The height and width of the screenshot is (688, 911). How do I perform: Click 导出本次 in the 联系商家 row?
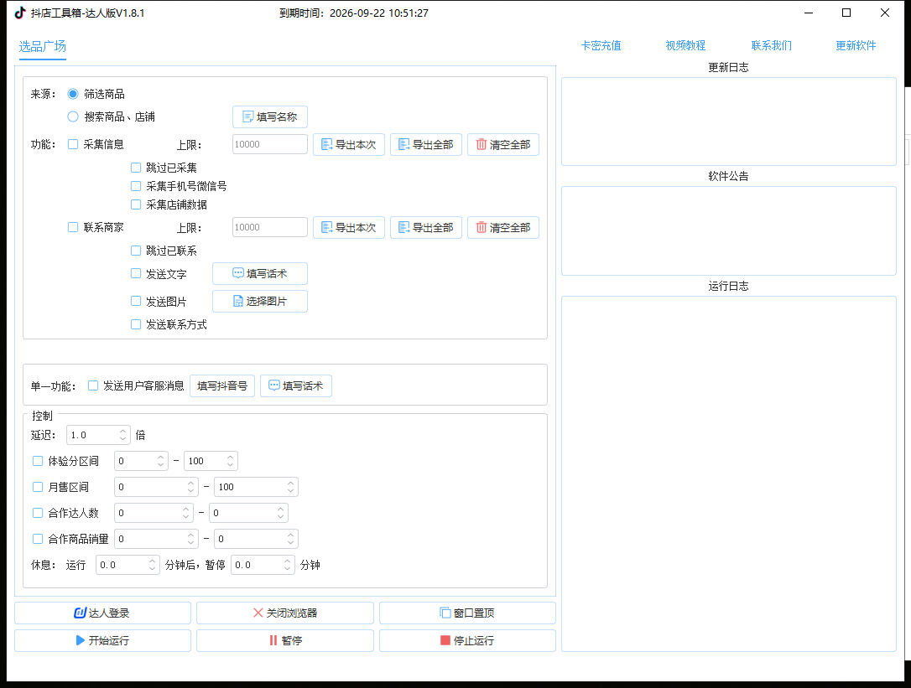(x=349, y=228)
